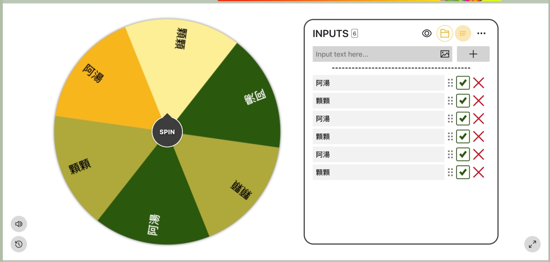The width and height of the screenshot is (550, 262).
Task: Click the add image icon in the input box
Action: [445, 54]
